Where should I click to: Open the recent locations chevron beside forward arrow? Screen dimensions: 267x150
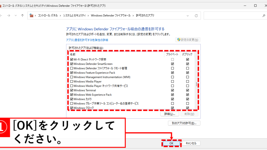(15, 16)
